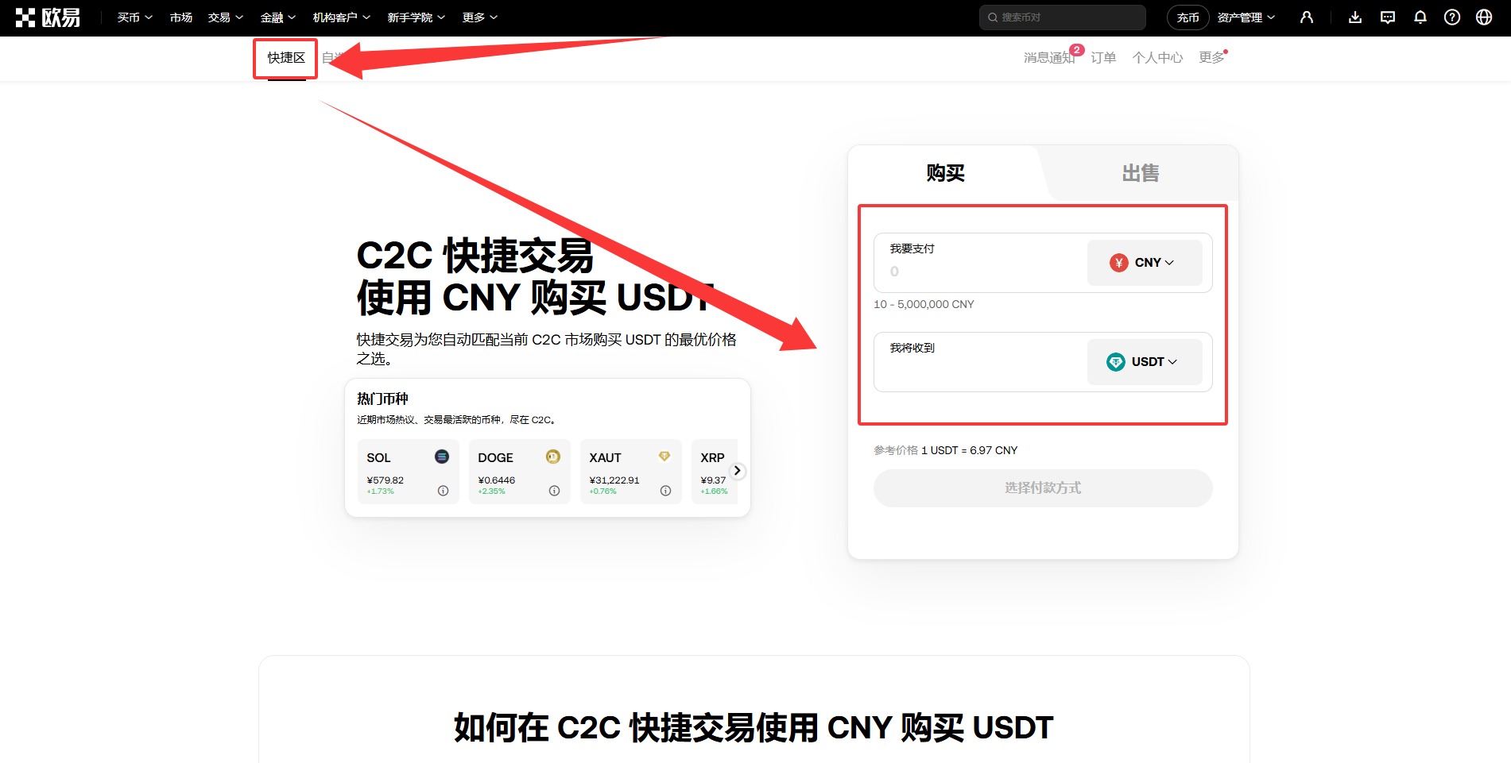Click the 热门币种 heading
1511x763 pixels.
(x=382, y=399)
